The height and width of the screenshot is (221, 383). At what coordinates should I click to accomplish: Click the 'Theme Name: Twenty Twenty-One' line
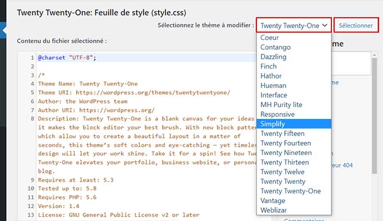coord(88,84)
